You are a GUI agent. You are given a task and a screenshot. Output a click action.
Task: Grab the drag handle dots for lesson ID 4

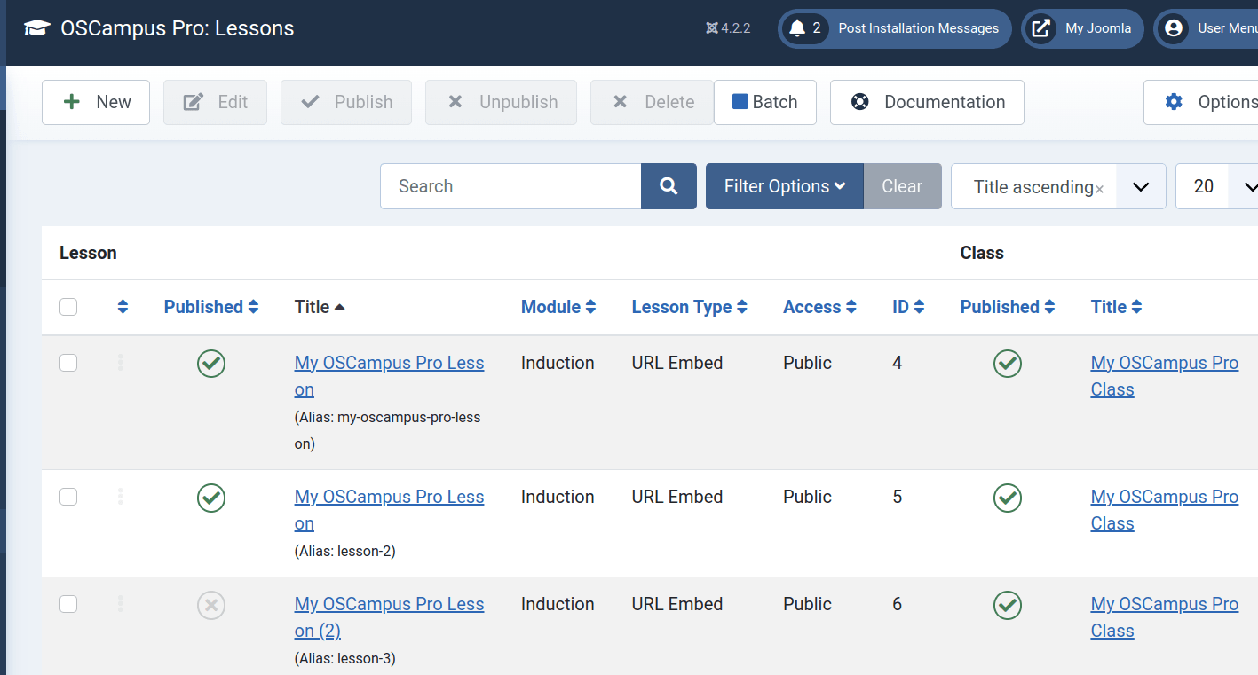point(120,363)
